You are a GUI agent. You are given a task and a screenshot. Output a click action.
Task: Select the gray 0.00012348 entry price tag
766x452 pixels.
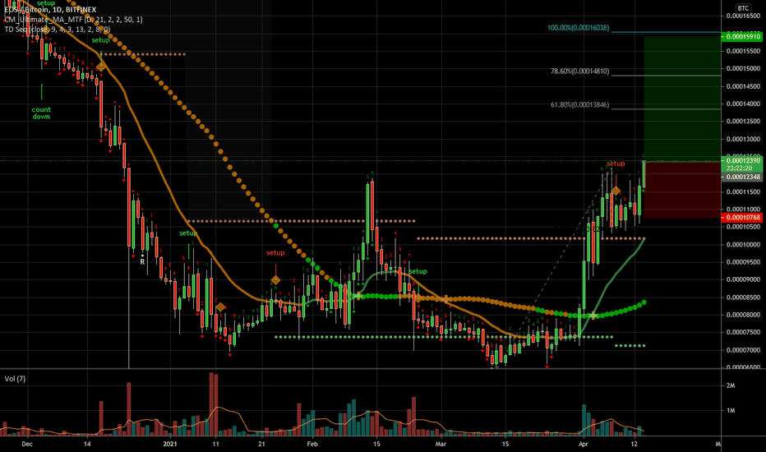pyautogui.click(x=742, y=177)
